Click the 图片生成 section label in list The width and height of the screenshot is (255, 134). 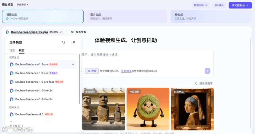coord(14,107)
